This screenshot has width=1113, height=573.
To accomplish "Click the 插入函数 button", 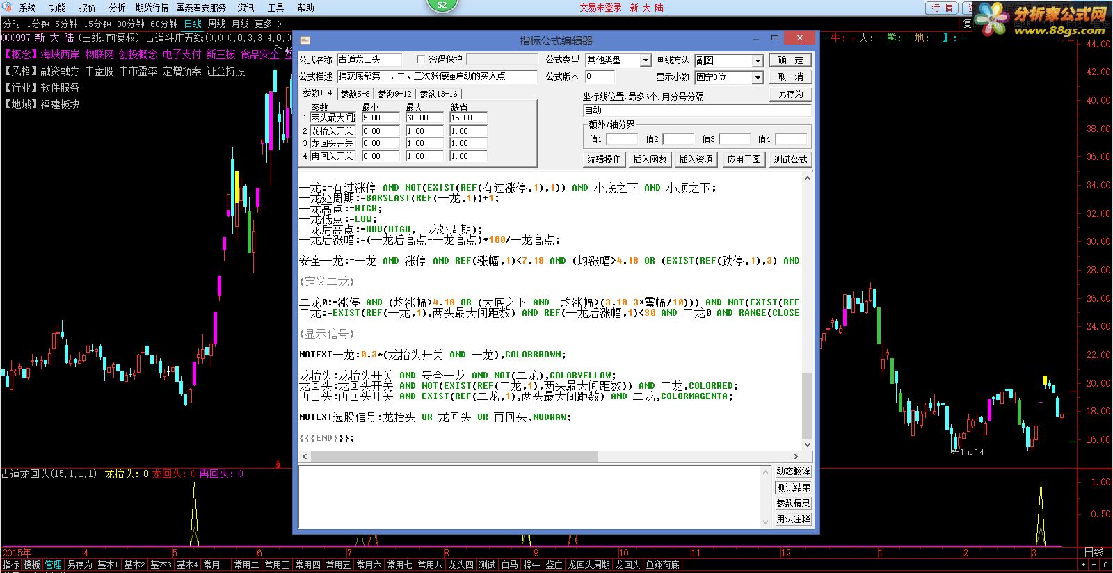I will point(650,159).
